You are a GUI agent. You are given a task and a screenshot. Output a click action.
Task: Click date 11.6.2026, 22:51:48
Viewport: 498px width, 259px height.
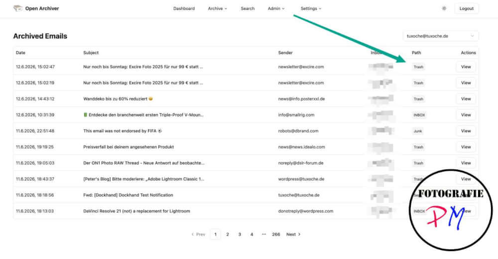tap(35, 131)
